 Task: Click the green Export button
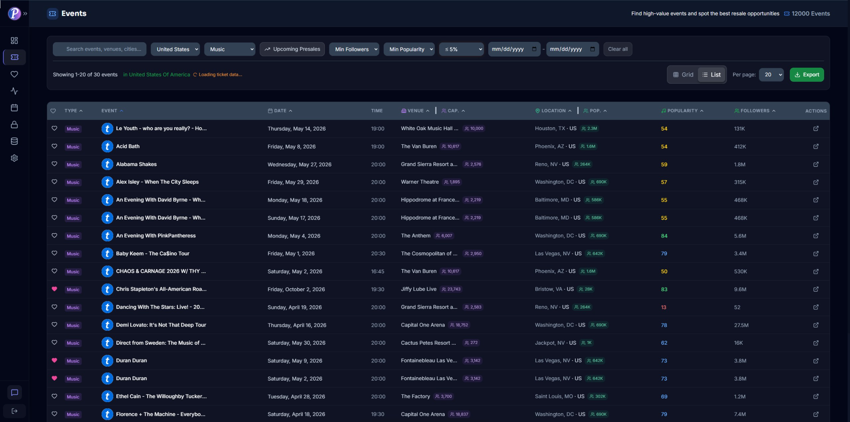point(807,74)
